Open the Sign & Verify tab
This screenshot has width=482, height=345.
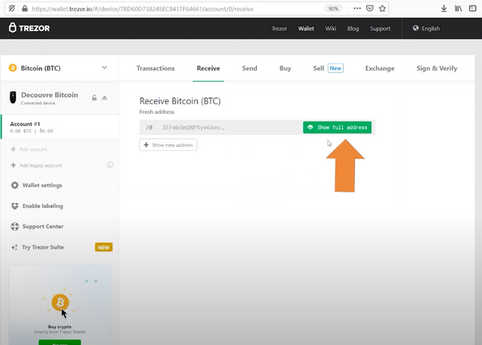tap(435, 68)
